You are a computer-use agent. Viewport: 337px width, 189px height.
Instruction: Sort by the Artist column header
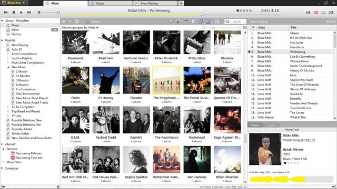click(272, 27)
